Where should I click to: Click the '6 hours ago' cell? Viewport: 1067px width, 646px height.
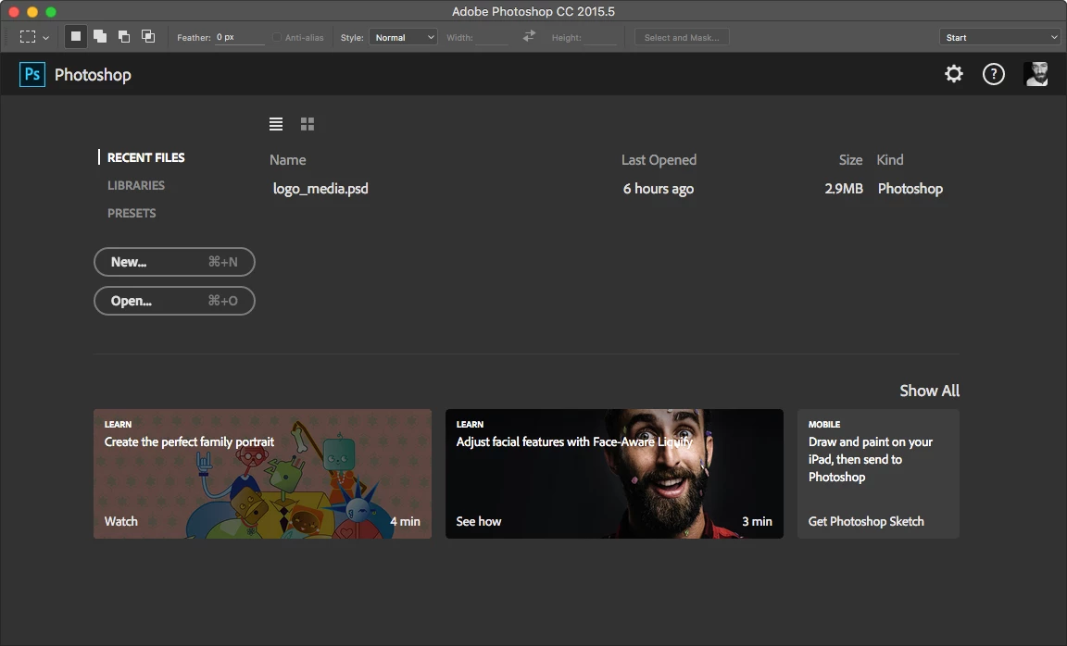pos(658,189)
